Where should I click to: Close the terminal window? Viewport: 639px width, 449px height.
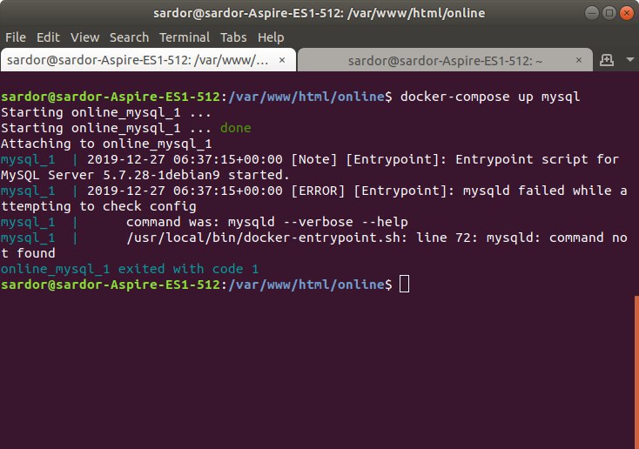click(626, 13)
